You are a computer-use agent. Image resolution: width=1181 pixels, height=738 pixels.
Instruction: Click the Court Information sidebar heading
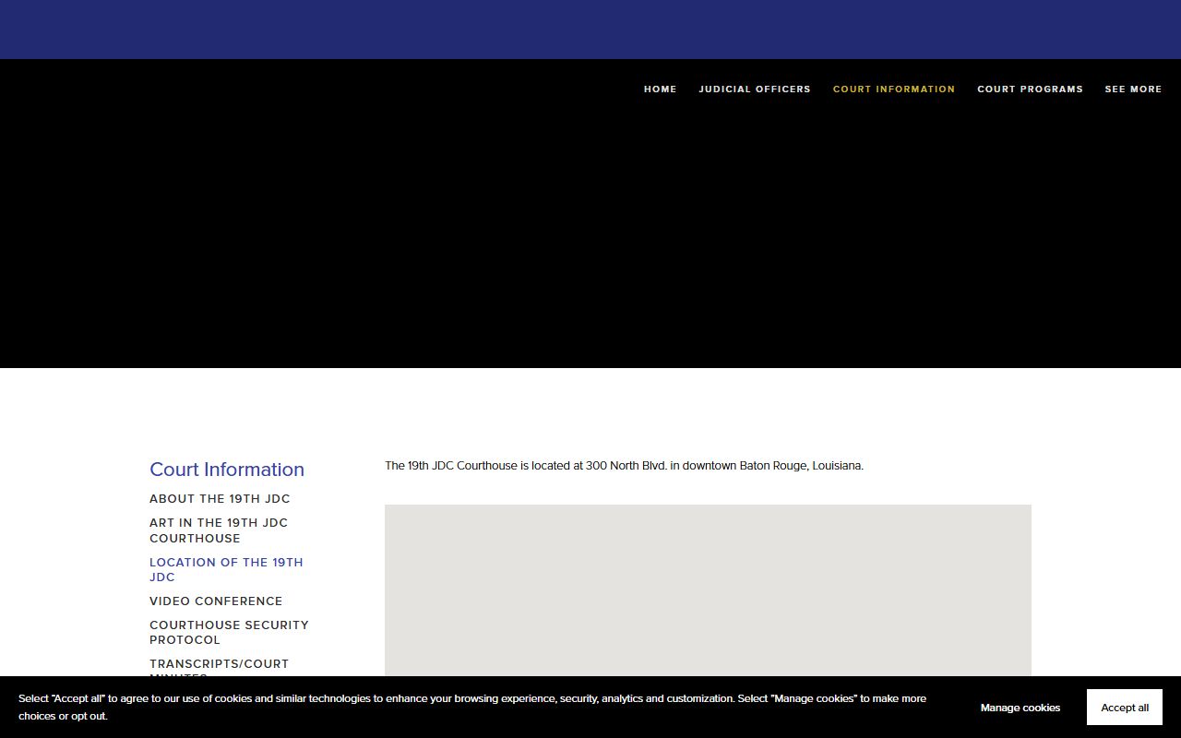(x=227, y=470)
